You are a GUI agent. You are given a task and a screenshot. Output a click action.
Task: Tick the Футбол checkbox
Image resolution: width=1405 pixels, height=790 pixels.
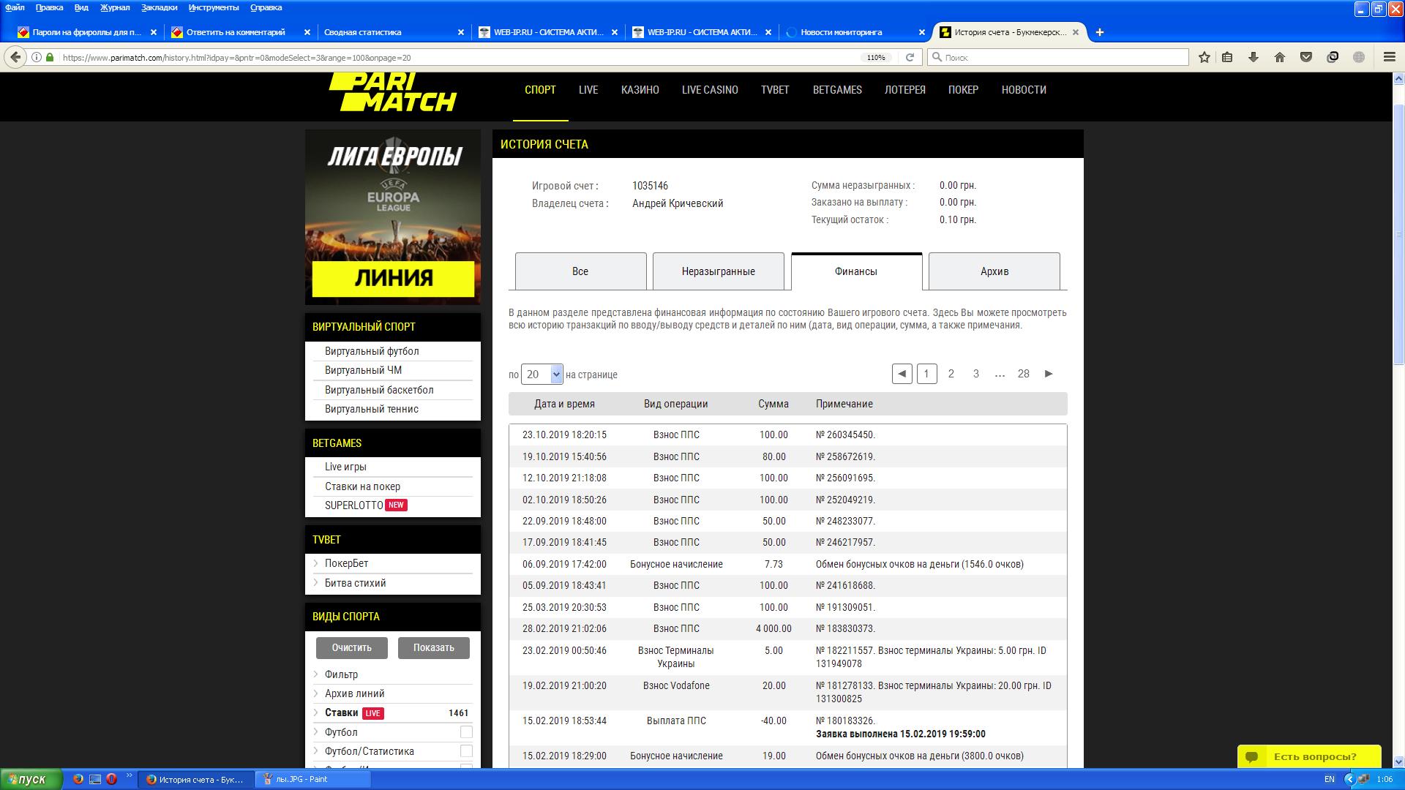(466, 732)
